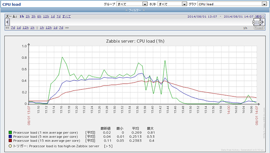Click the yellow trigger legend circle
270x153 pixels.
click(x=10, y=146)
